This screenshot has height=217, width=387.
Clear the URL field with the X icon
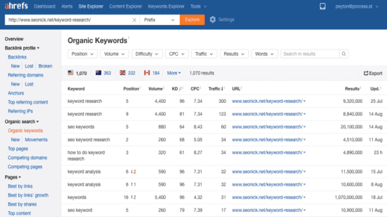click(x=134, y=20)
